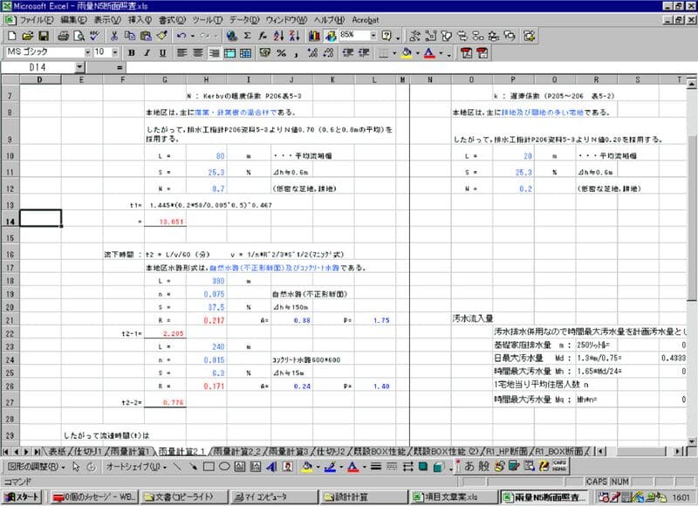The width and height of the screenshot is (698, 506).
Task: Open the 設計計算 folder taskbar button
Action: tap(364, 496)
